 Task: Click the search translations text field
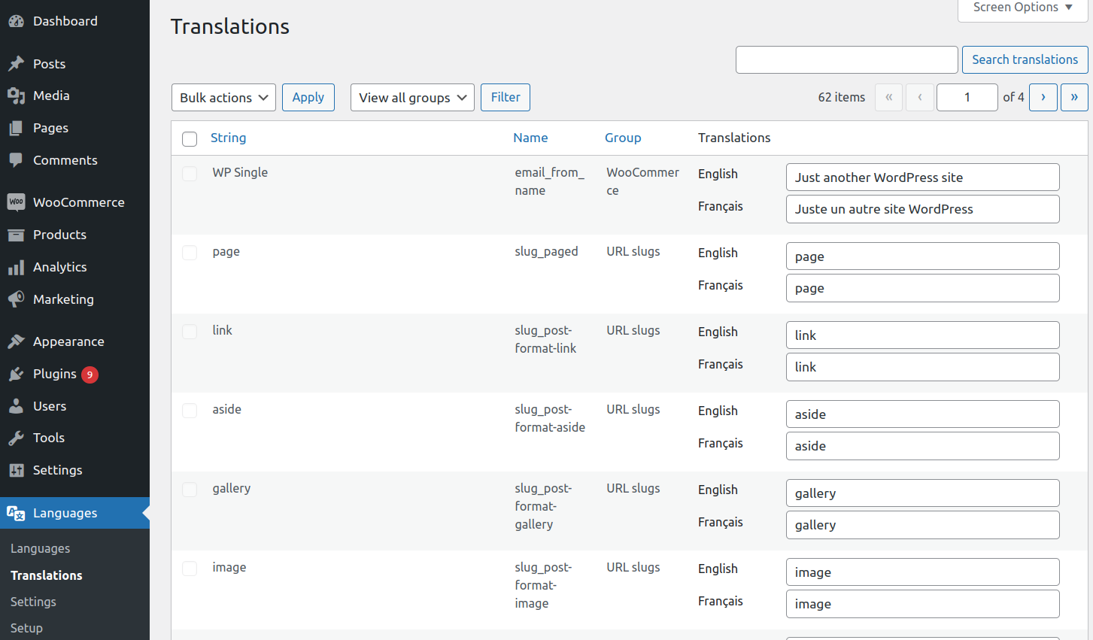point(847,59)
